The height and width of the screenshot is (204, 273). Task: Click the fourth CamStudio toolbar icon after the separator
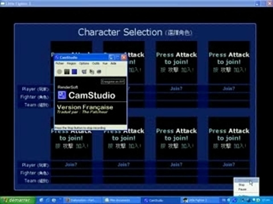click(84, 71)
